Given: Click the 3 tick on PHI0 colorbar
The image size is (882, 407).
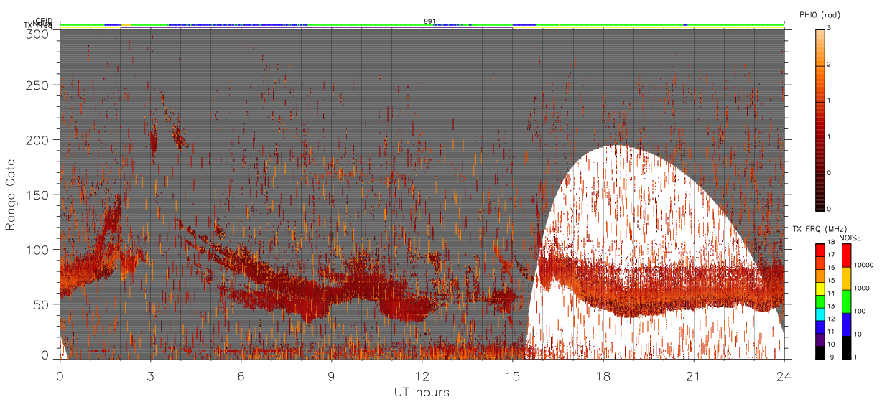Looking at the screenshot, I should (829, 28).
